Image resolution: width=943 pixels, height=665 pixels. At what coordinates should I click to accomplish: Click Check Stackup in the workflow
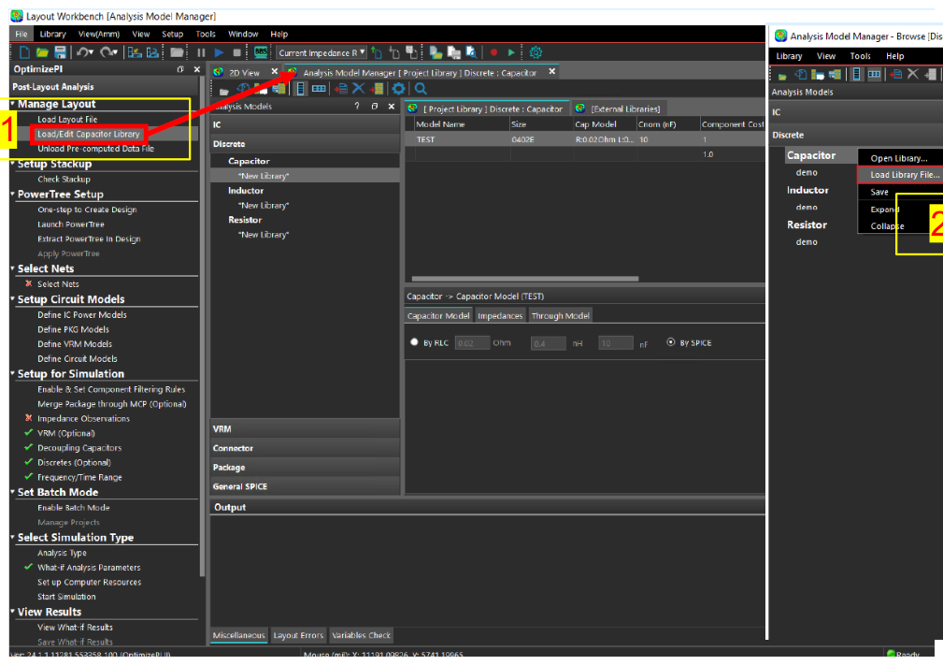point(64,179)
